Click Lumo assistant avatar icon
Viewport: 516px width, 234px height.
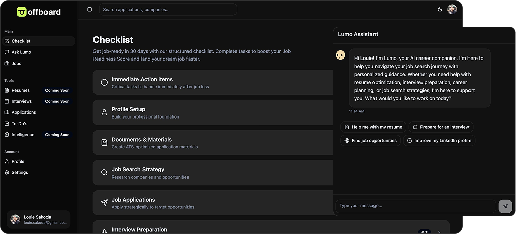pos(340,55)
